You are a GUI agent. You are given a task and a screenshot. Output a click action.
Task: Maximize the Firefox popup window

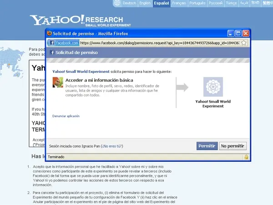(238, 33)
